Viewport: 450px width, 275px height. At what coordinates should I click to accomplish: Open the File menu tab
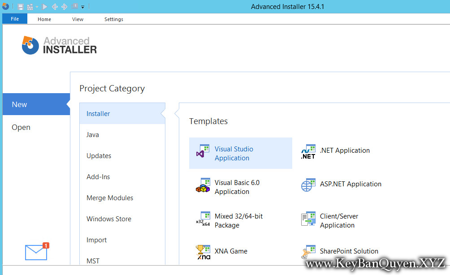[15, 19]
